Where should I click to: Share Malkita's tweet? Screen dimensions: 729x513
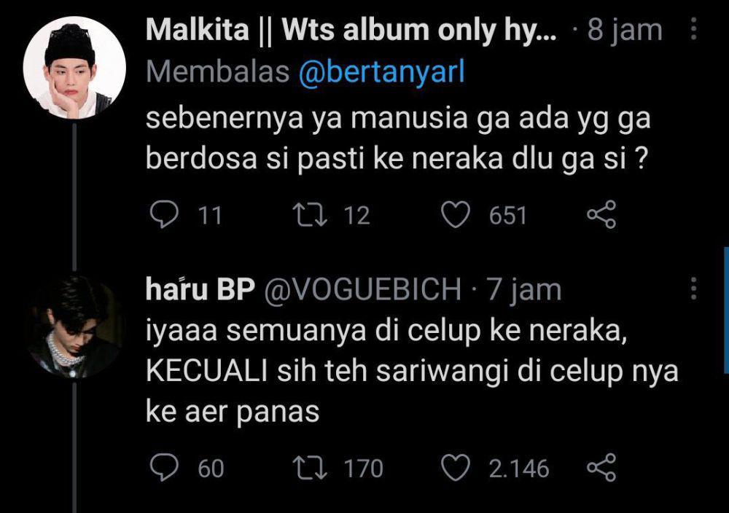(601, 215)
